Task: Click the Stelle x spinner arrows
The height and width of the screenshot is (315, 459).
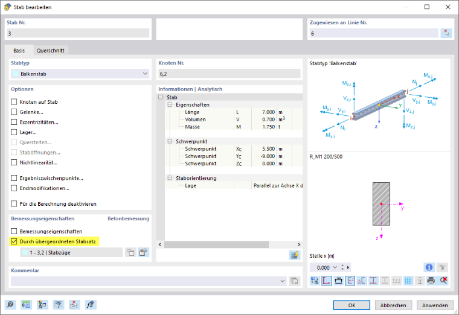Action: (342, 267)
